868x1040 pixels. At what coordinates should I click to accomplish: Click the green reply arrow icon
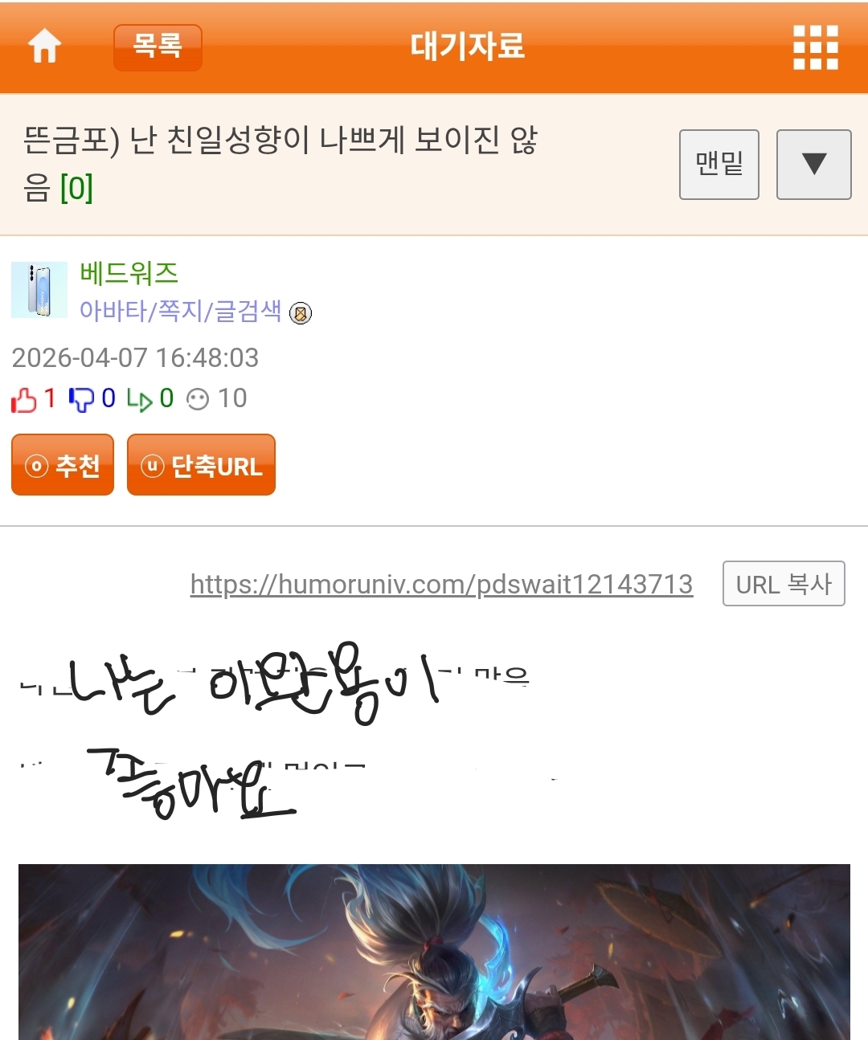tap(139, 400)
